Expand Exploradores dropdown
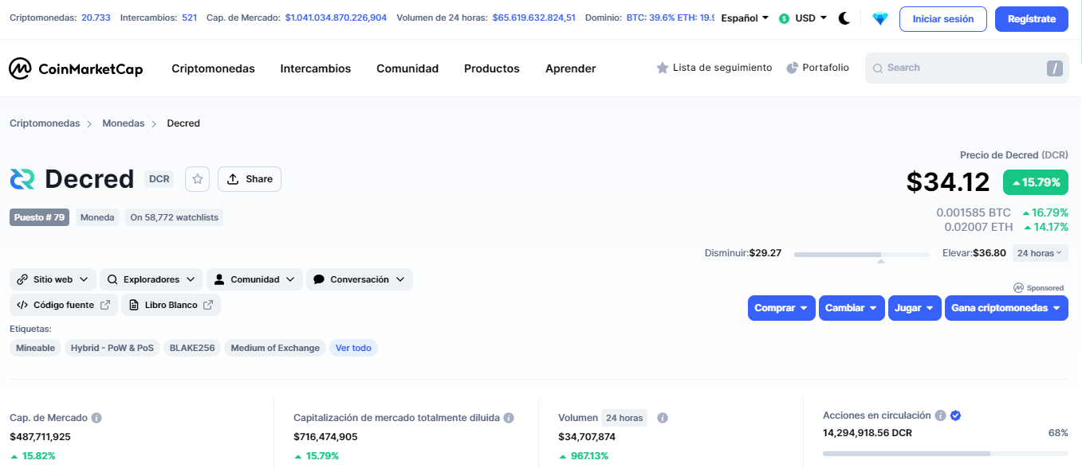 151,279
